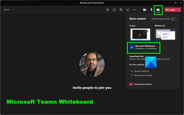Image resolution: width=184 pixels, height=115 pixels.
Task: Click the participant profile picture
Action: (92, 64)
